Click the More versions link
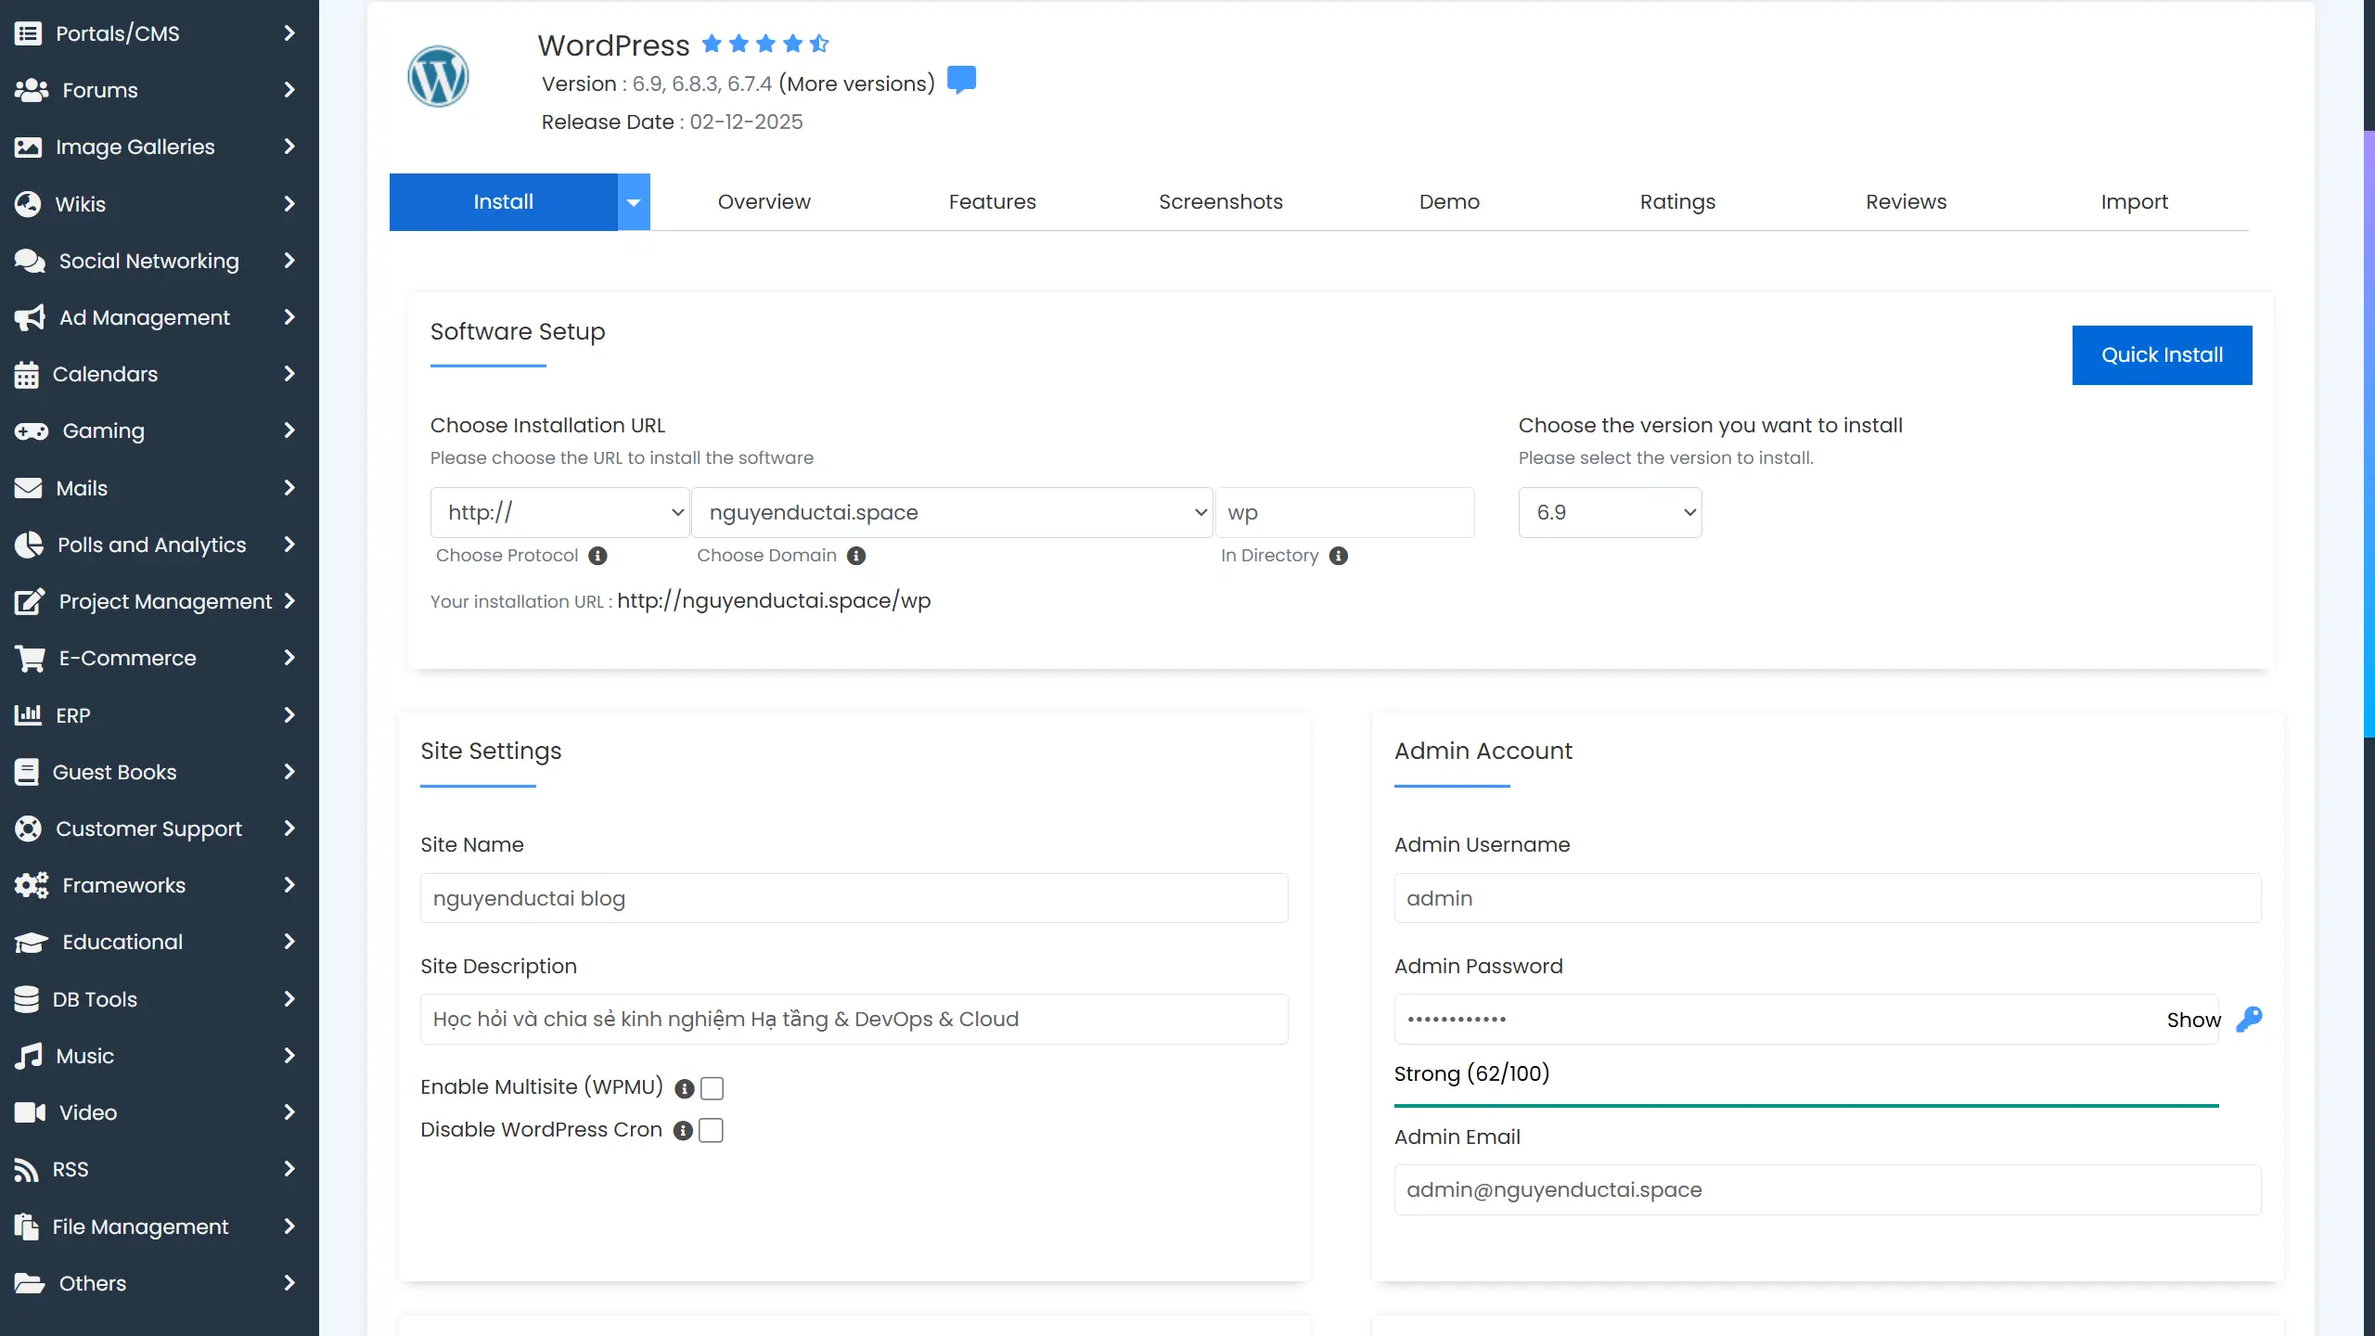Viewport: 2375px width, 1336px height. pyautogui.click(x=856, y=83)
